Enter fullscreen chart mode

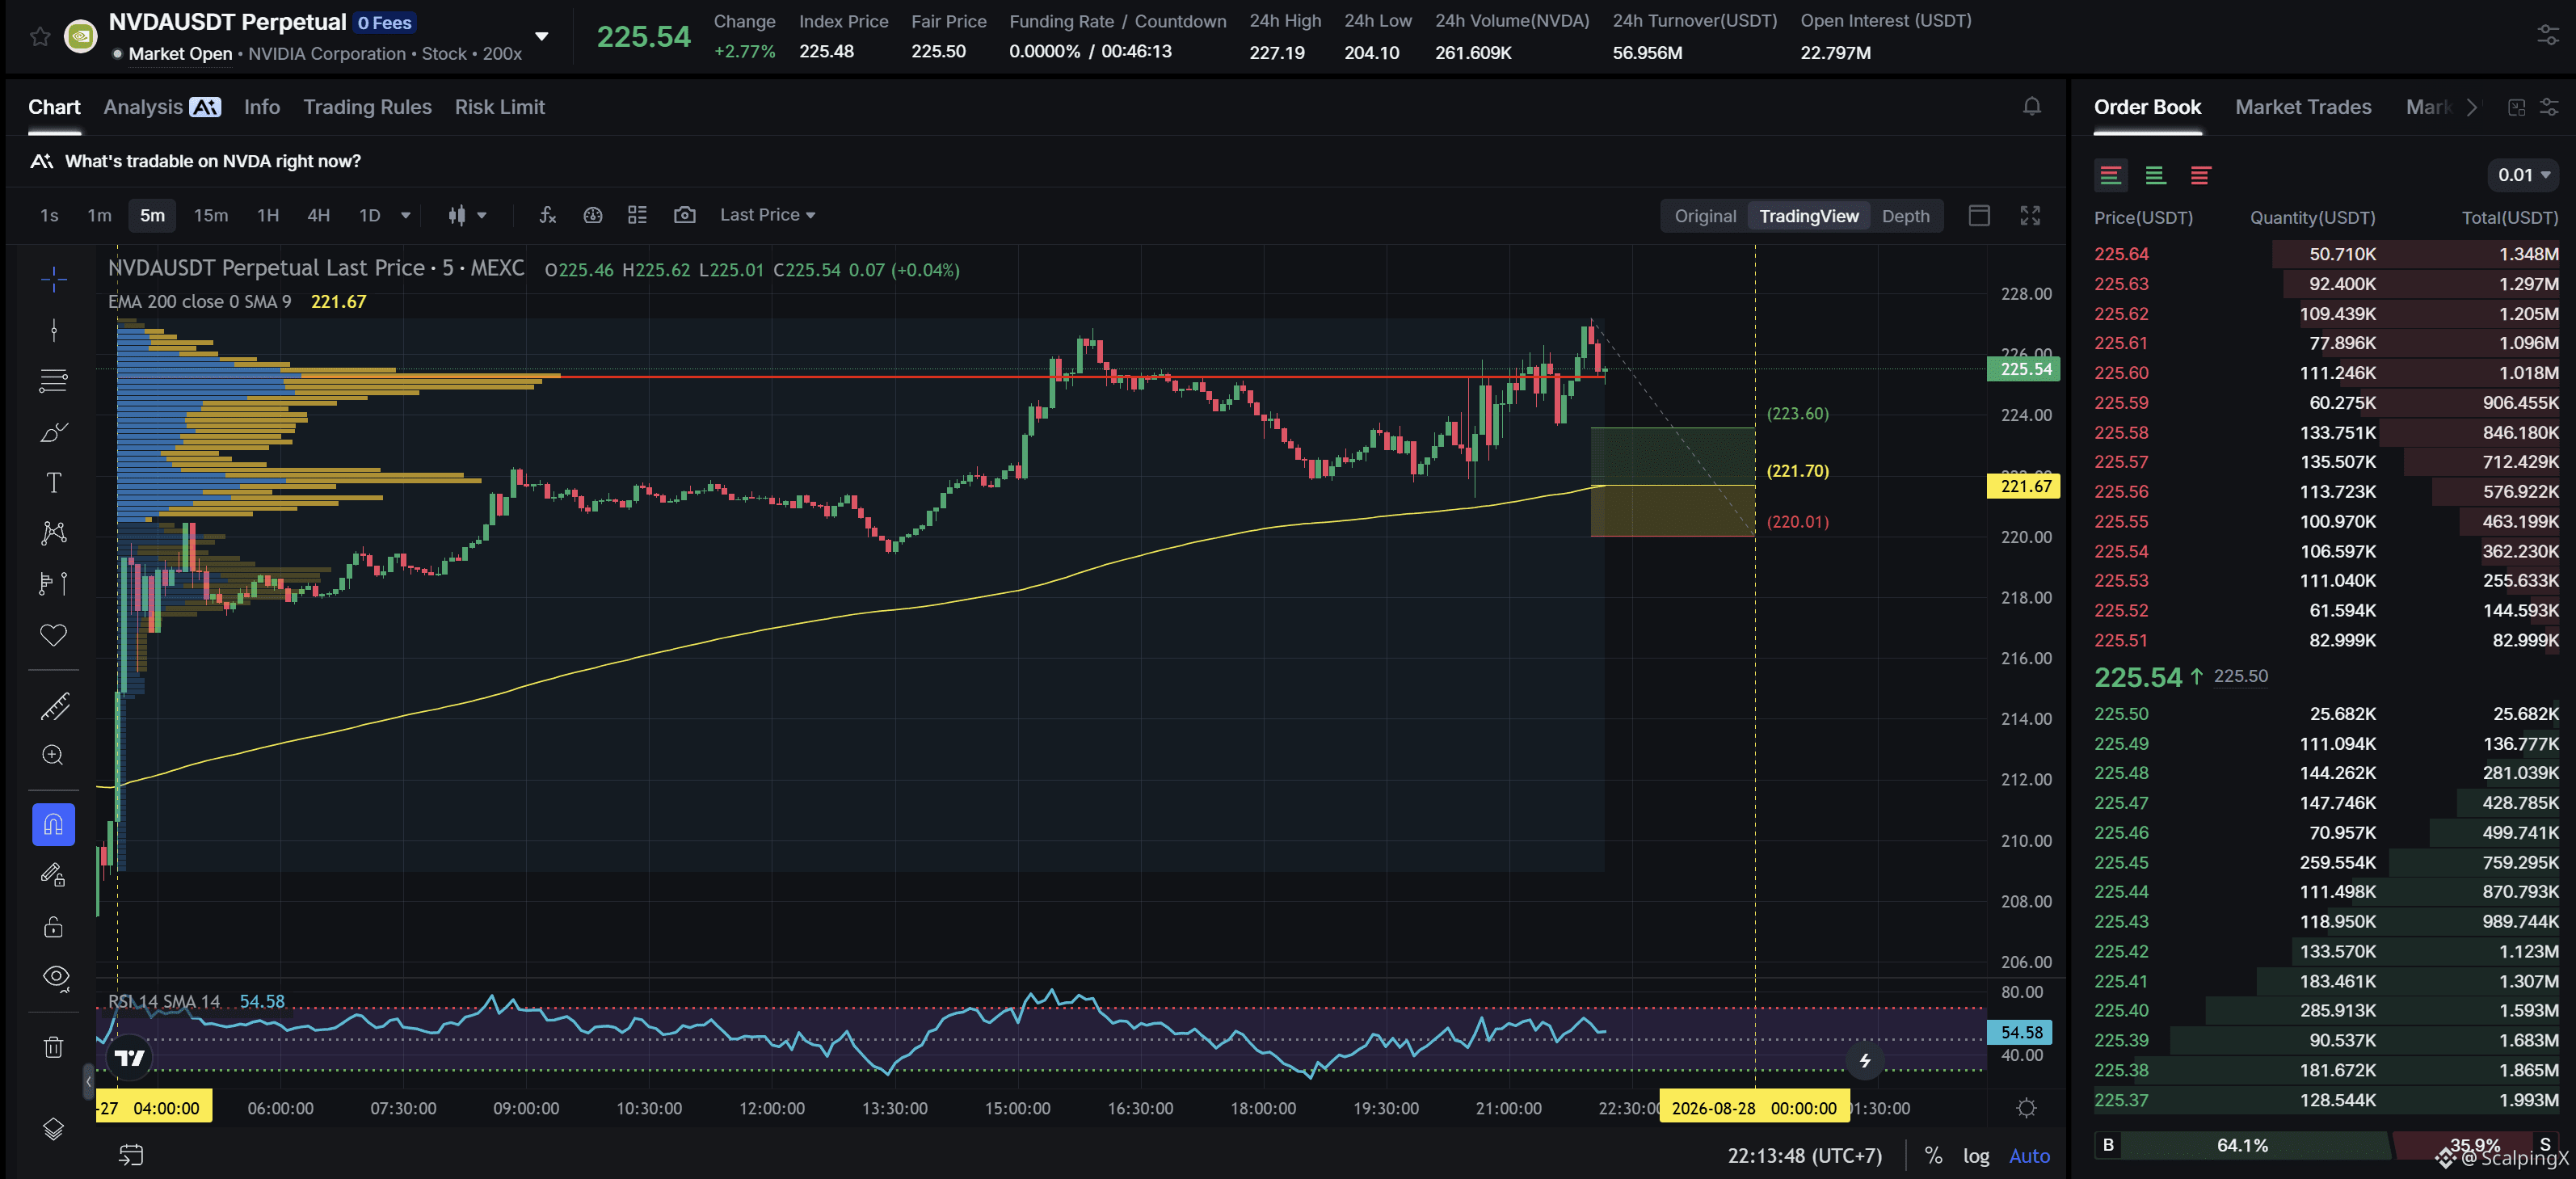coord(2030,215)
